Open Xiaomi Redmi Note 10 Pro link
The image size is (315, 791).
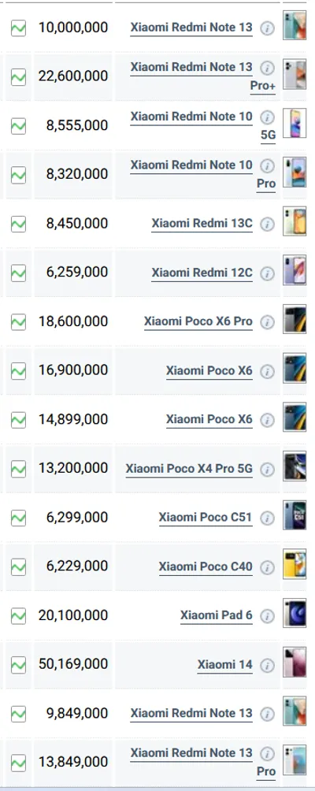point(202,174)
